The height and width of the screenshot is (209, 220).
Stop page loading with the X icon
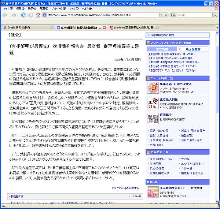click(31, 15)
